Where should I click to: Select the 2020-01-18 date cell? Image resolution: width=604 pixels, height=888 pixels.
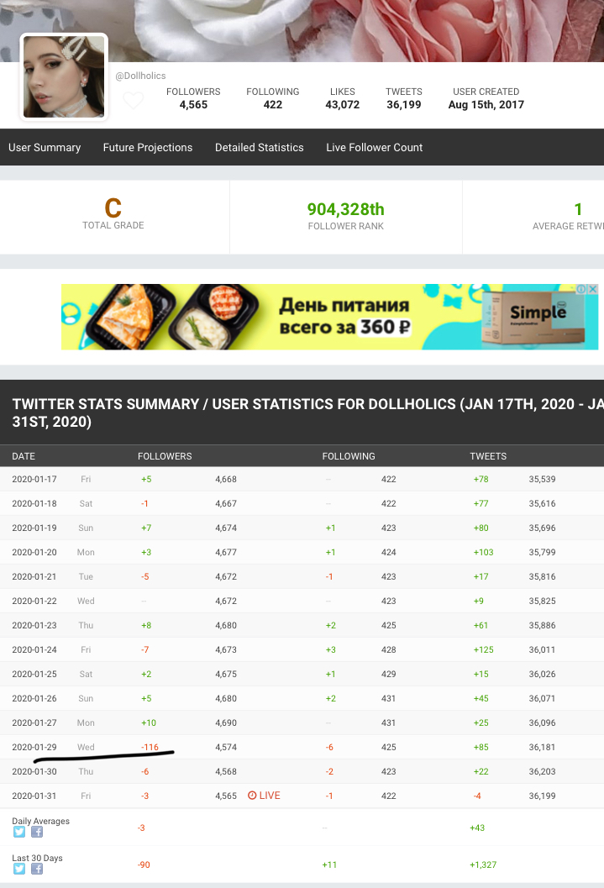(34, 503)
